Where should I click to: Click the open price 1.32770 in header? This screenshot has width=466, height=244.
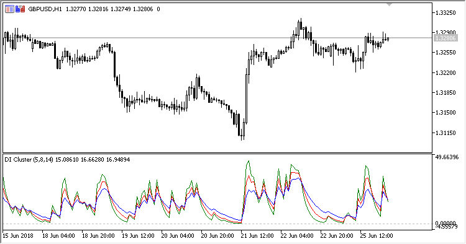pos(76,9)
